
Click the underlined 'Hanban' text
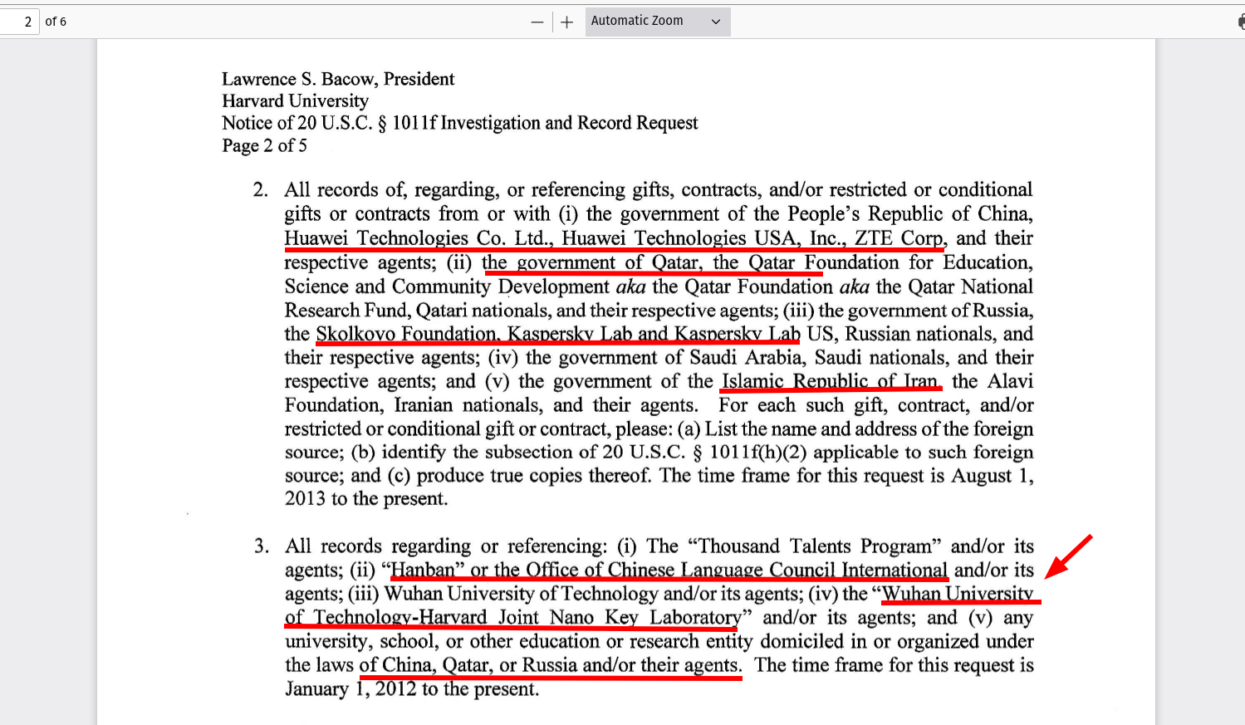click(423, 571)
